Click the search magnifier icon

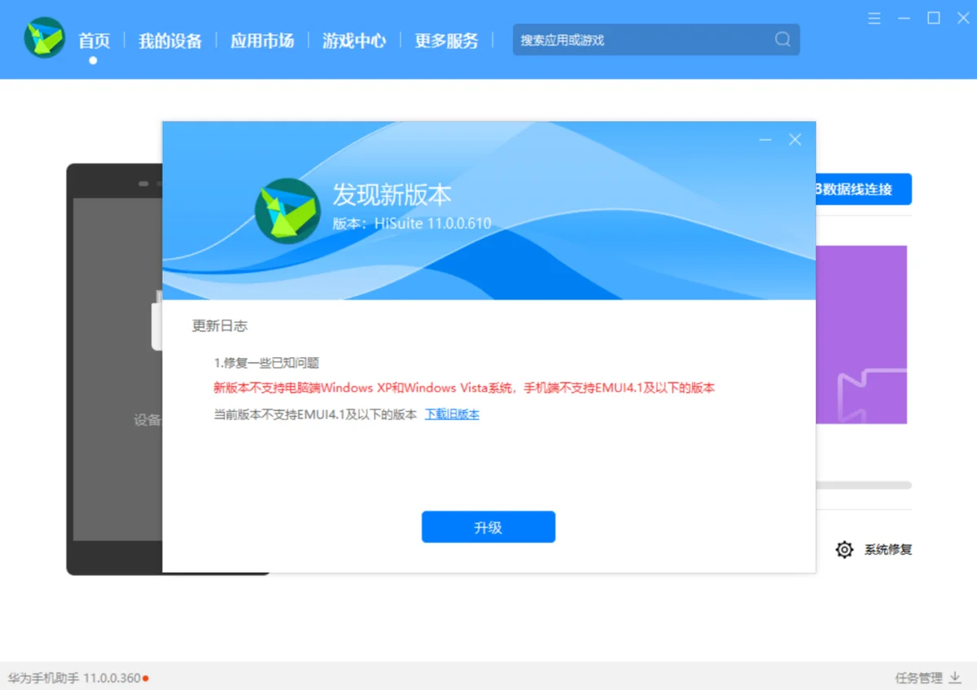[782, 39]
